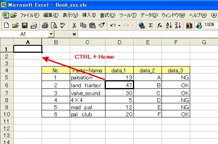Click the open folder icon beside the File menu
218x144 pixels.
tap(14, 15)
